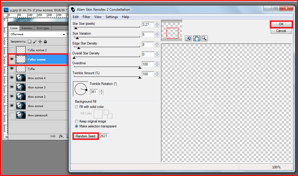Click the Star Size slider handle
The height and width of the screenshot is (176, 298).
tap(76, 28)
